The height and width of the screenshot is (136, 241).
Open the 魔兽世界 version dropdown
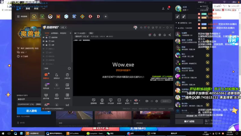(x=29, y=99)
